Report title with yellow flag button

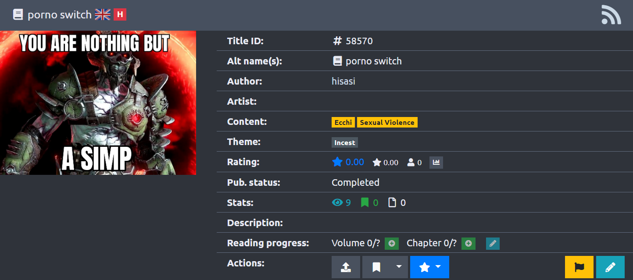coord(579,267)
